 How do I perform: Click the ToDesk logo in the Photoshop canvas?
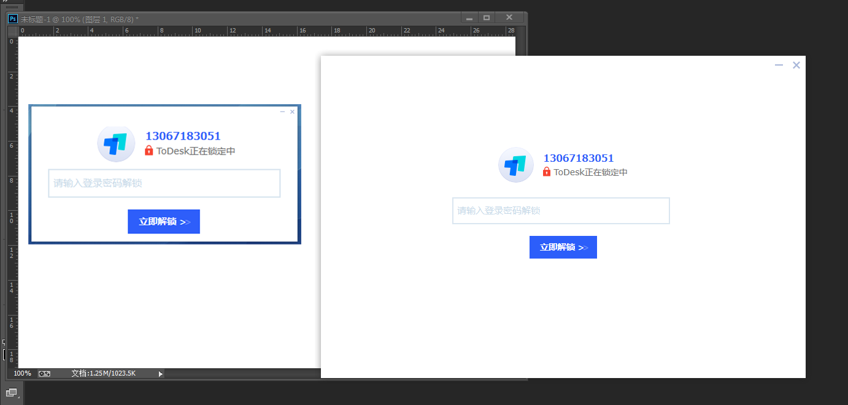pos(116,143)
